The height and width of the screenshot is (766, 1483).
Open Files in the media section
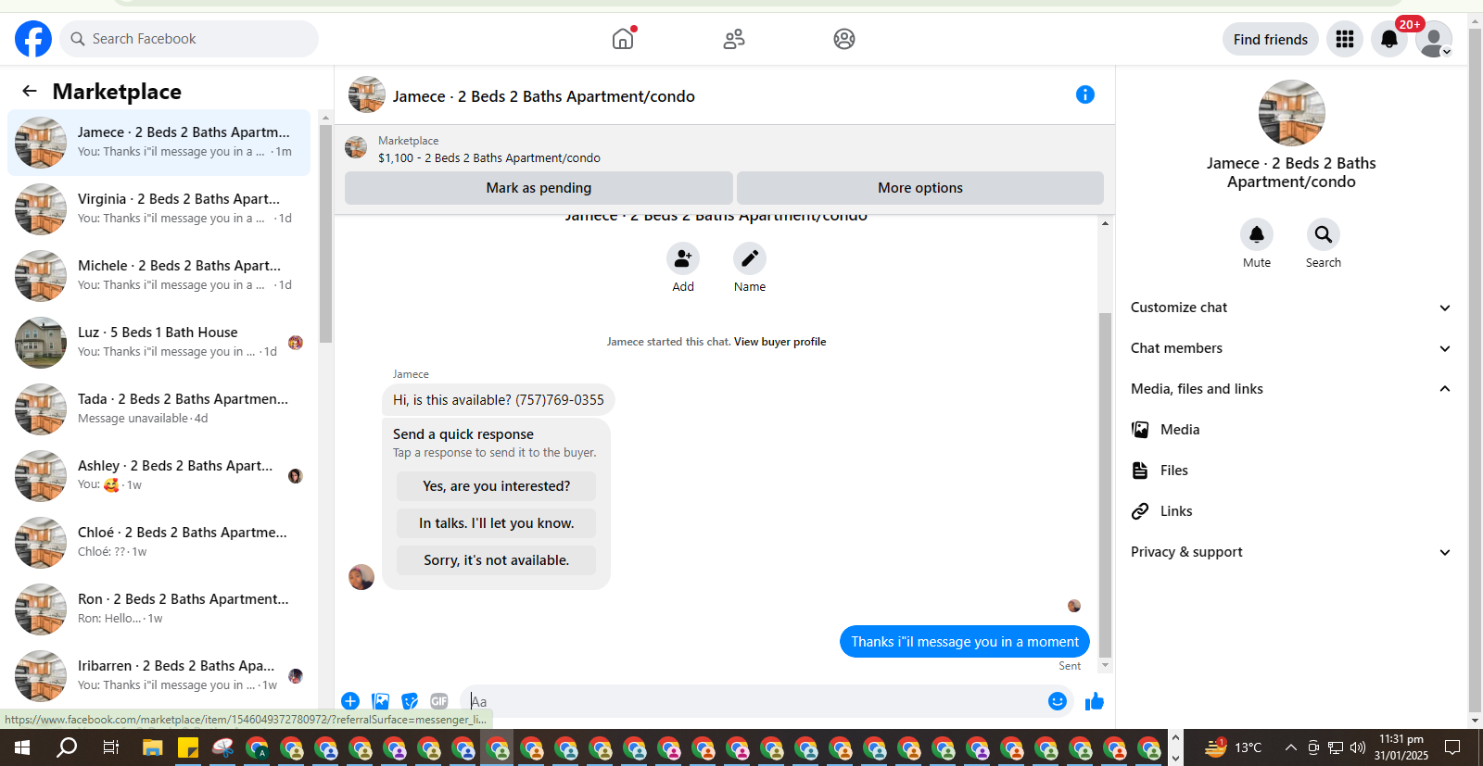coord(1291,471)
